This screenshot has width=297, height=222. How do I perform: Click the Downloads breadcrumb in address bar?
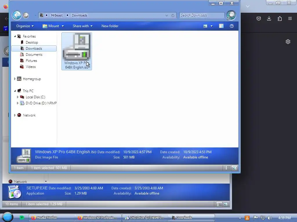coord(79,16)
